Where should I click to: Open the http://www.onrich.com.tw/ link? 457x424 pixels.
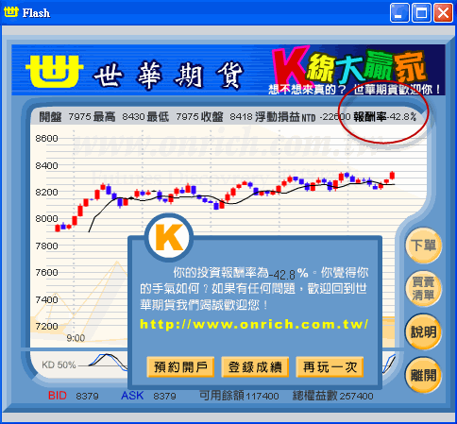254,324
